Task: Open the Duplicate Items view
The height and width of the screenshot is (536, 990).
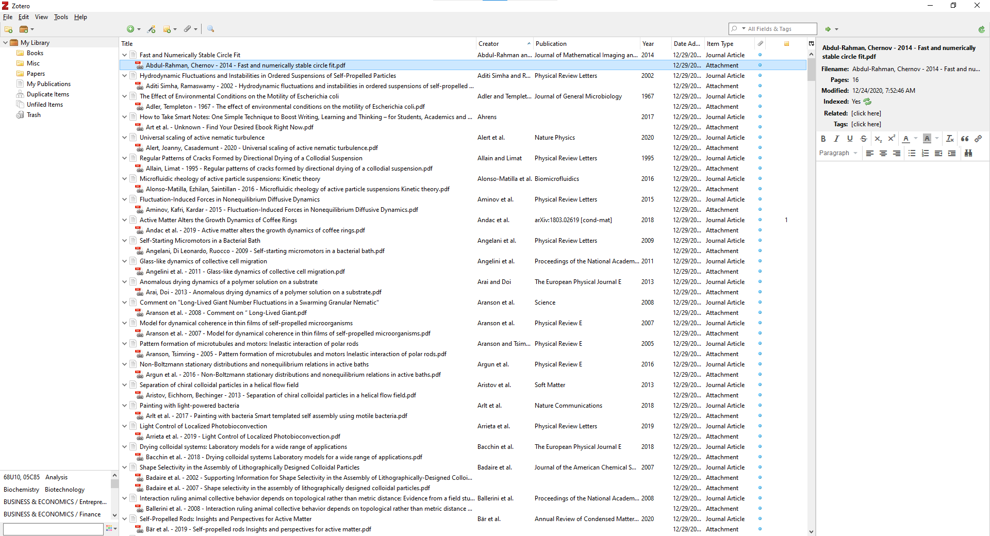Action: (x=47, y=94)
